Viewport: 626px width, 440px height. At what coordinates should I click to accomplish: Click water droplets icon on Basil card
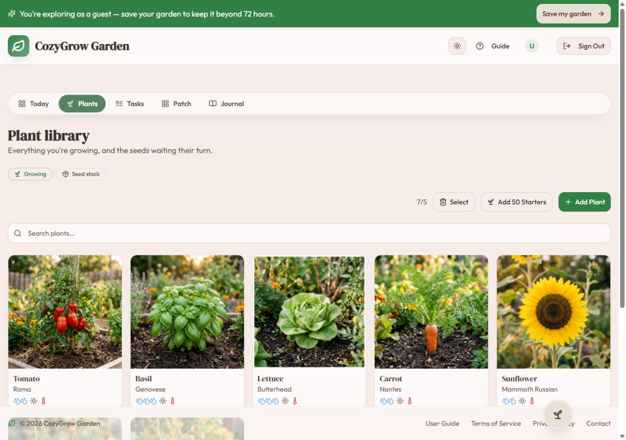[146, 401]
